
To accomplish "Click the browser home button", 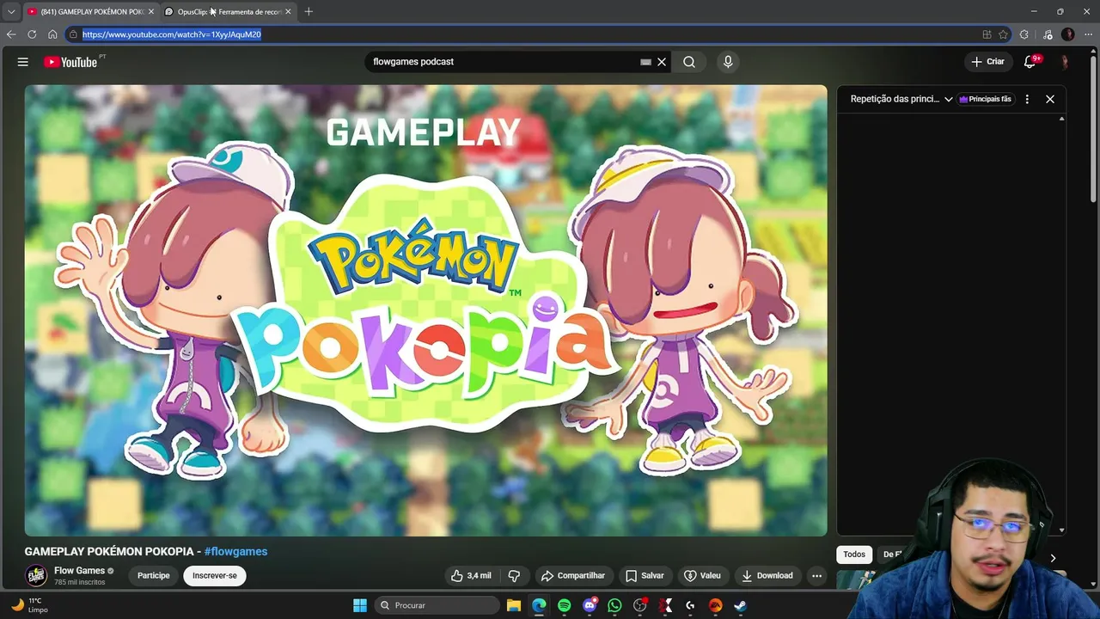I will pos(52,34).
